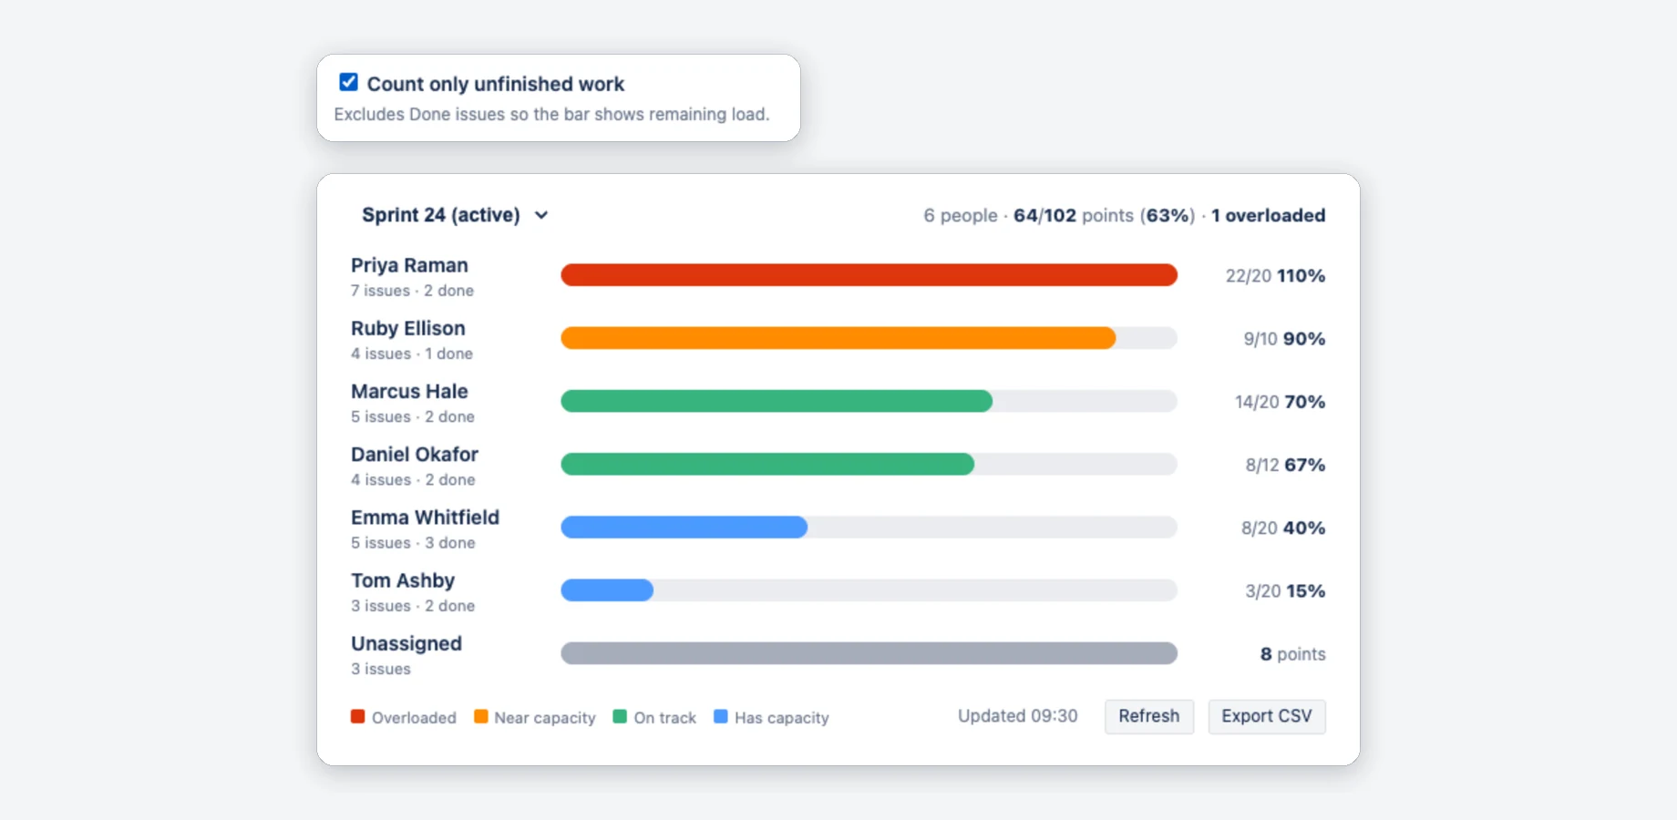Click the 'Updated 09:30' timestamp
This screenshot has width=1677, height=820.
[1017, 716]
